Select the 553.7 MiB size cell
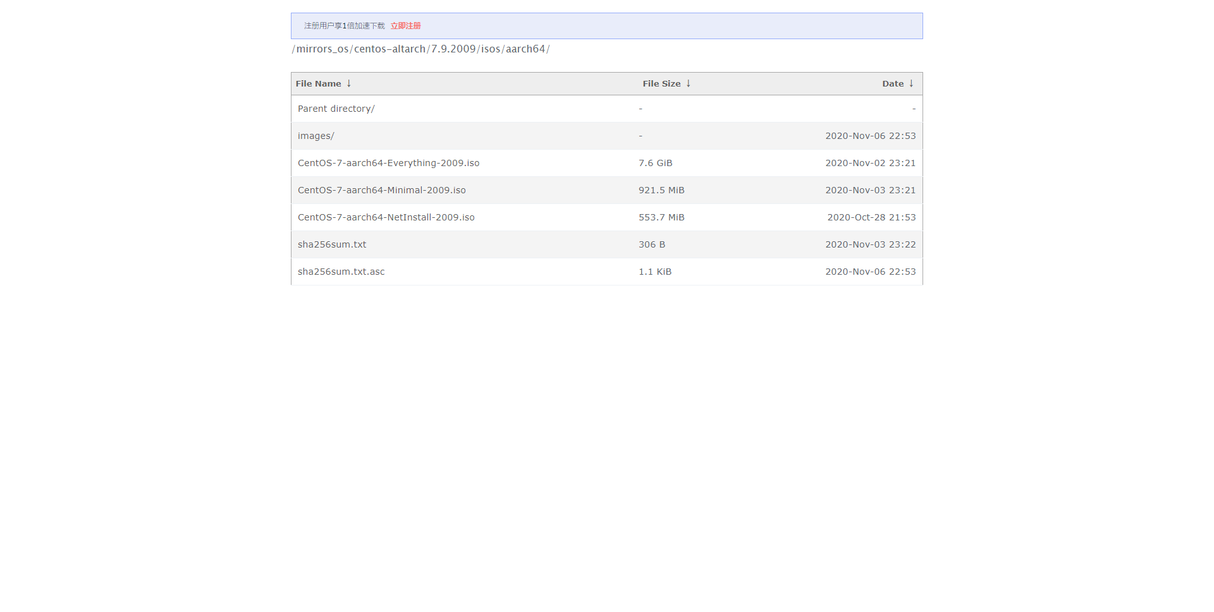This screenshot has height=612, width=1214. 661,217
